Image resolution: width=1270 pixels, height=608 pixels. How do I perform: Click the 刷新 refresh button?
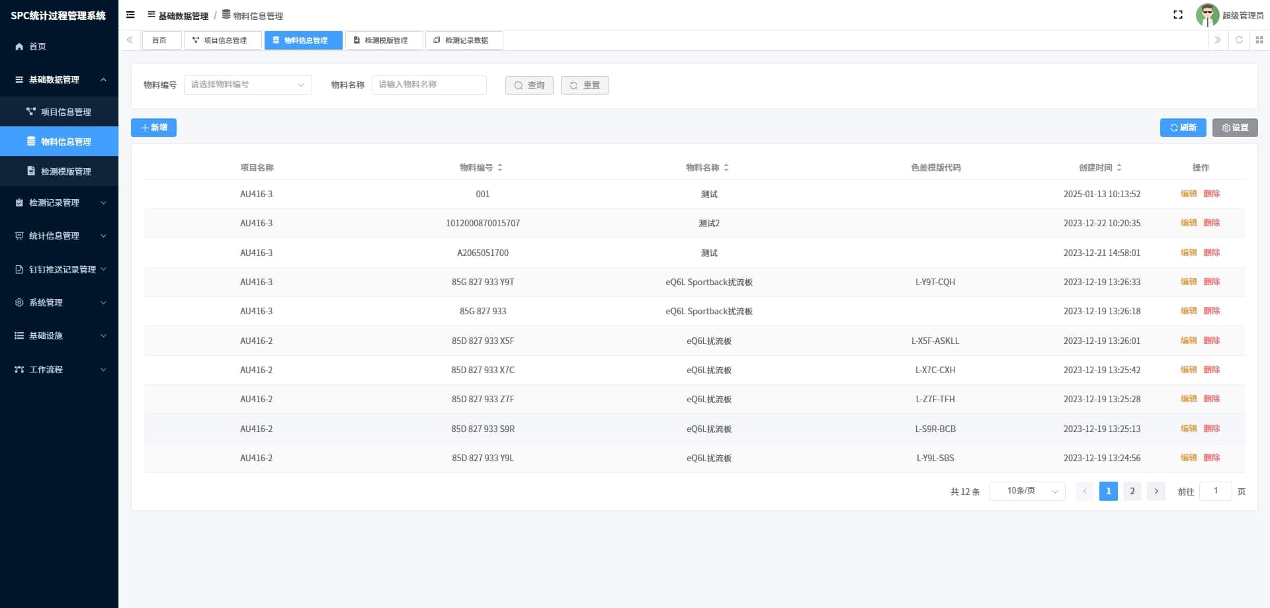(1183, 128)
